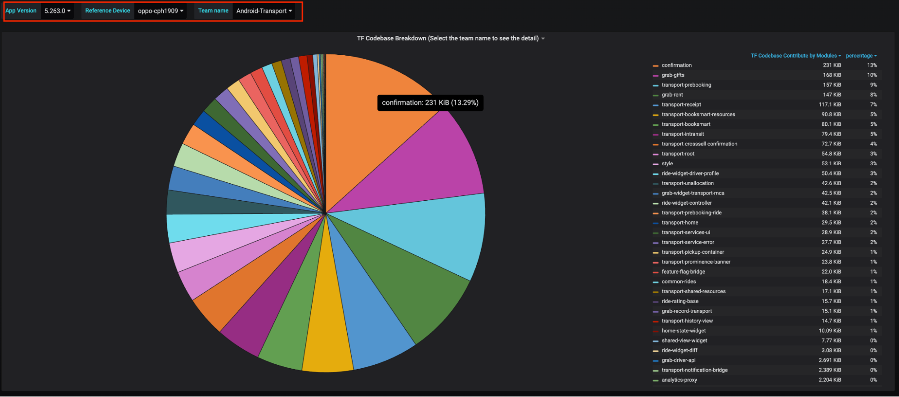Image resolution: width=899 pixels, height=397 pixels.
Task: Select transport-shared-resources legend entry
Action: 693,292
